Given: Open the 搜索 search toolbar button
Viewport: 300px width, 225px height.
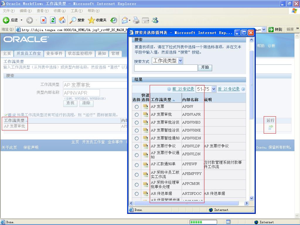Looking at the screenshot, I should 77,20.
